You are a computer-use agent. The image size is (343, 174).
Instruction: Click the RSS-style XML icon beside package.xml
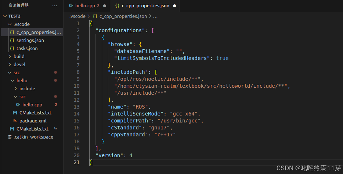15,121
